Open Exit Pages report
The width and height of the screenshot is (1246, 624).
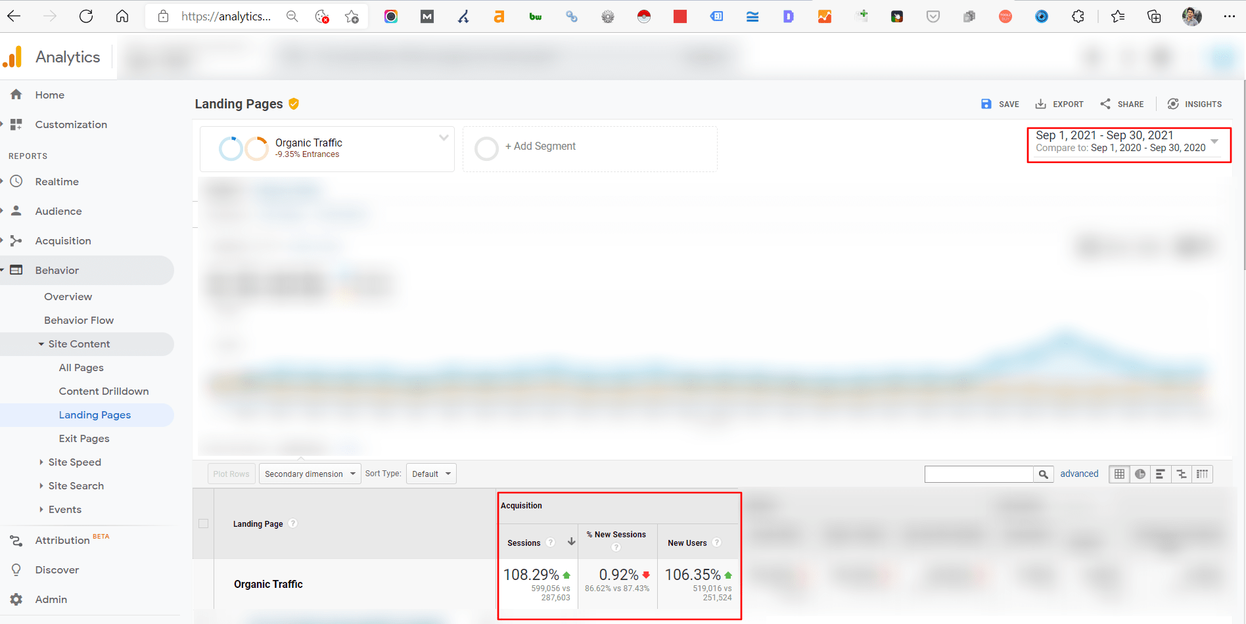84,438
